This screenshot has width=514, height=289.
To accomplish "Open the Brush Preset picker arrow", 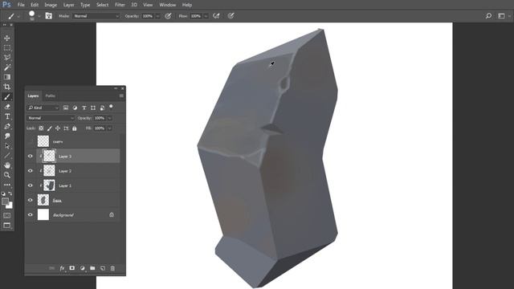I will click(39, 16).
